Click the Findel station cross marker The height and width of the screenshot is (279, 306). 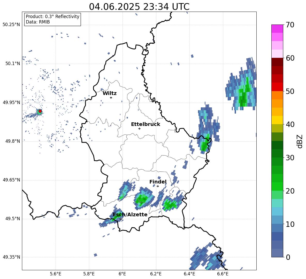[158, 186]
